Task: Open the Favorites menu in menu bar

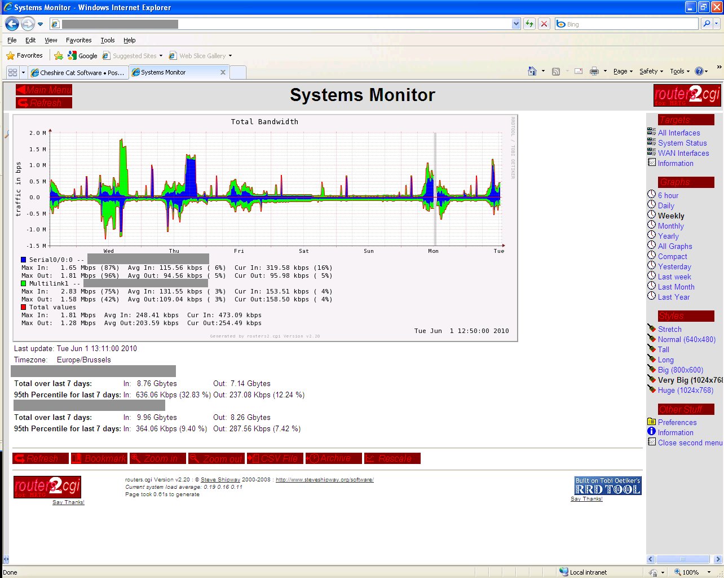Action: click(x=78, y=40)
